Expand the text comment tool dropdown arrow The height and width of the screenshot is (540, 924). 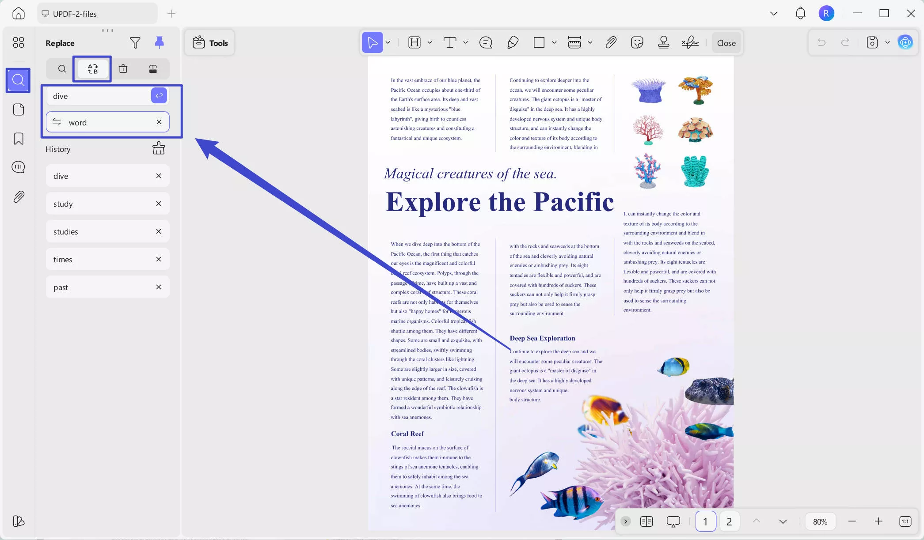coord(465,42)
